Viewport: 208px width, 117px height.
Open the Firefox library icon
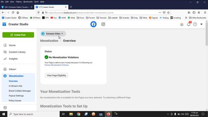[189, 12]
